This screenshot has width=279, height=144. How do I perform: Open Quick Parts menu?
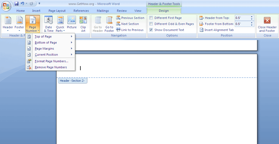coord(60,24)
